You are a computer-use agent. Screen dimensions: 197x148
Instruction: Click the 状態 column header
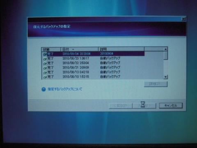click(51, 49)
